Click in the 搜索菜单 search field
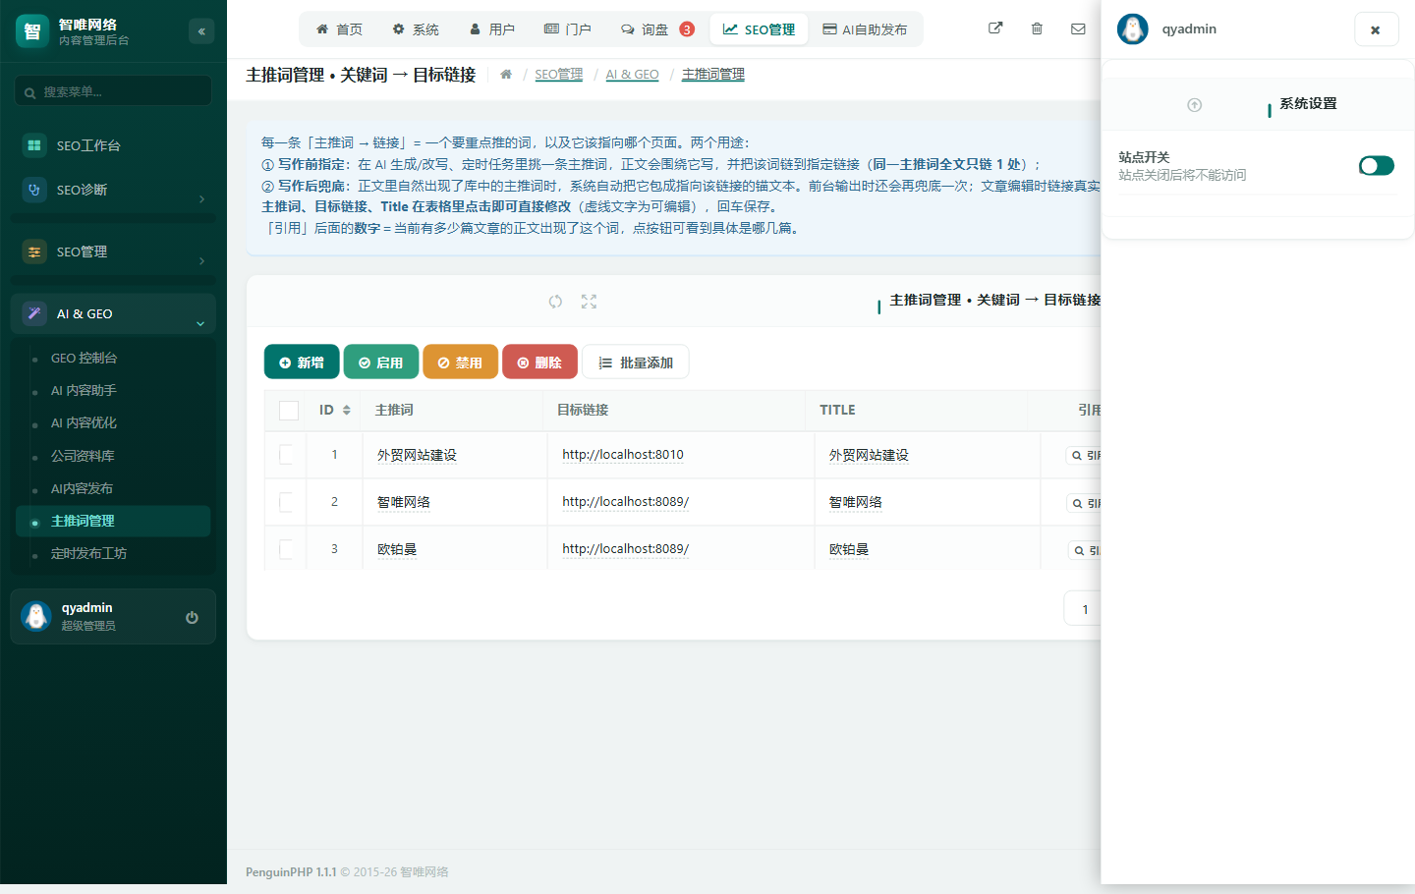This screenshot has height=894, width=1415. [113, 91]
